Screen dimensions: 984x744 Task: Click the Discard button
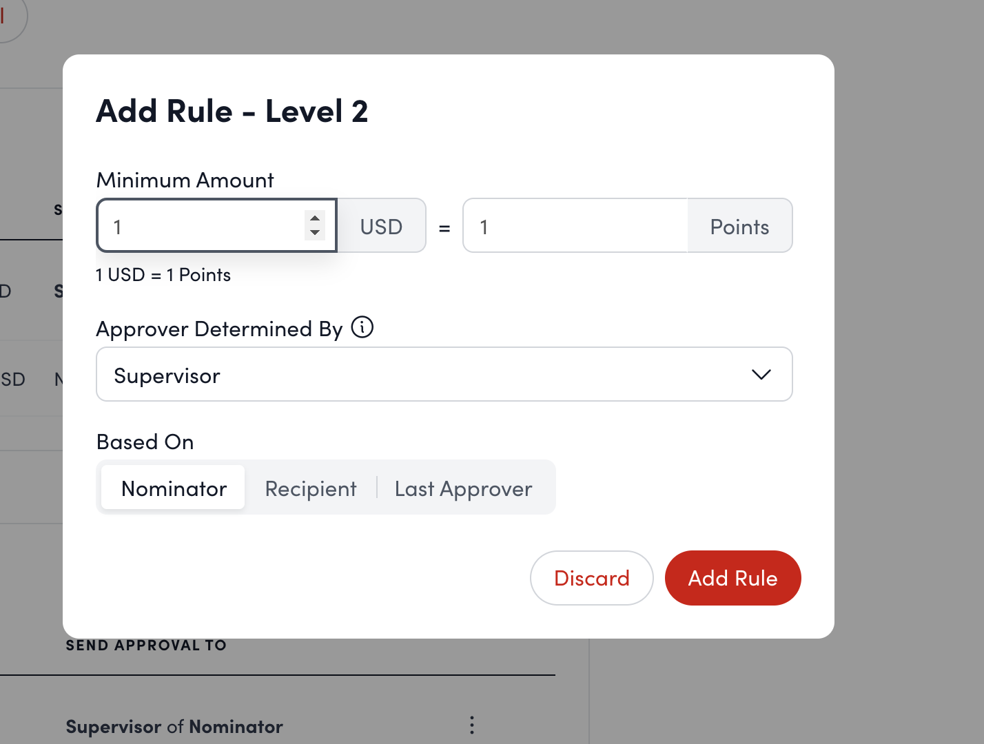tap(591, 578)
